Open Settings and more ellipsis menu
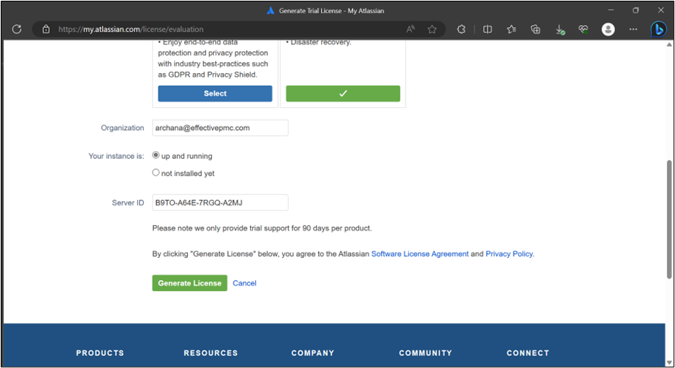 click(633, 30)
